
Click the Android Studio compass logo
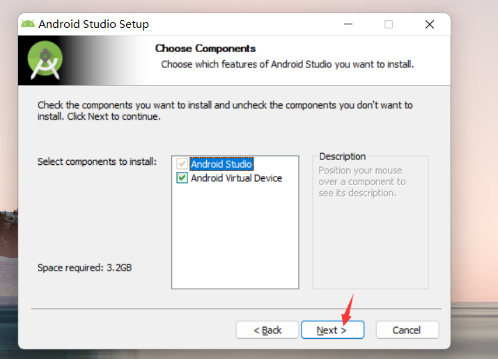[x=45, y=60]
